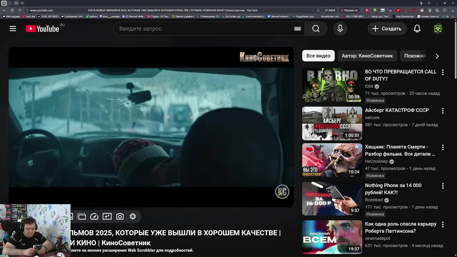Click the www.youtube.com address field

point(41,10)
